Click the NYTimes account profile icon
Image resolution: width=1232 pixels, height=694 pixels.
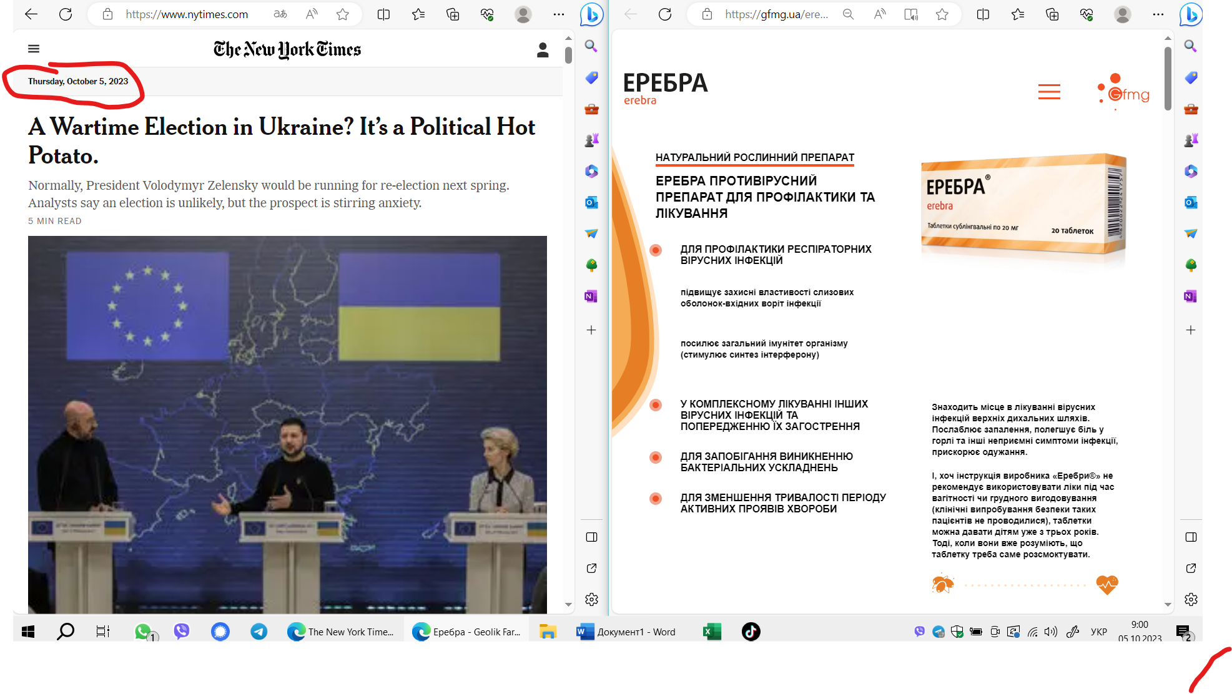pos(542,50)
